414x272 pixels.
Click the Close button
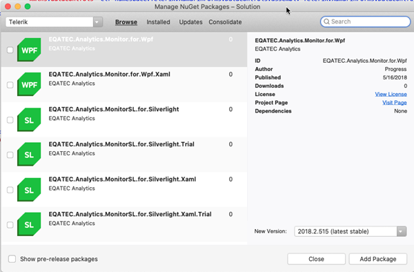[x=316, y=259]
